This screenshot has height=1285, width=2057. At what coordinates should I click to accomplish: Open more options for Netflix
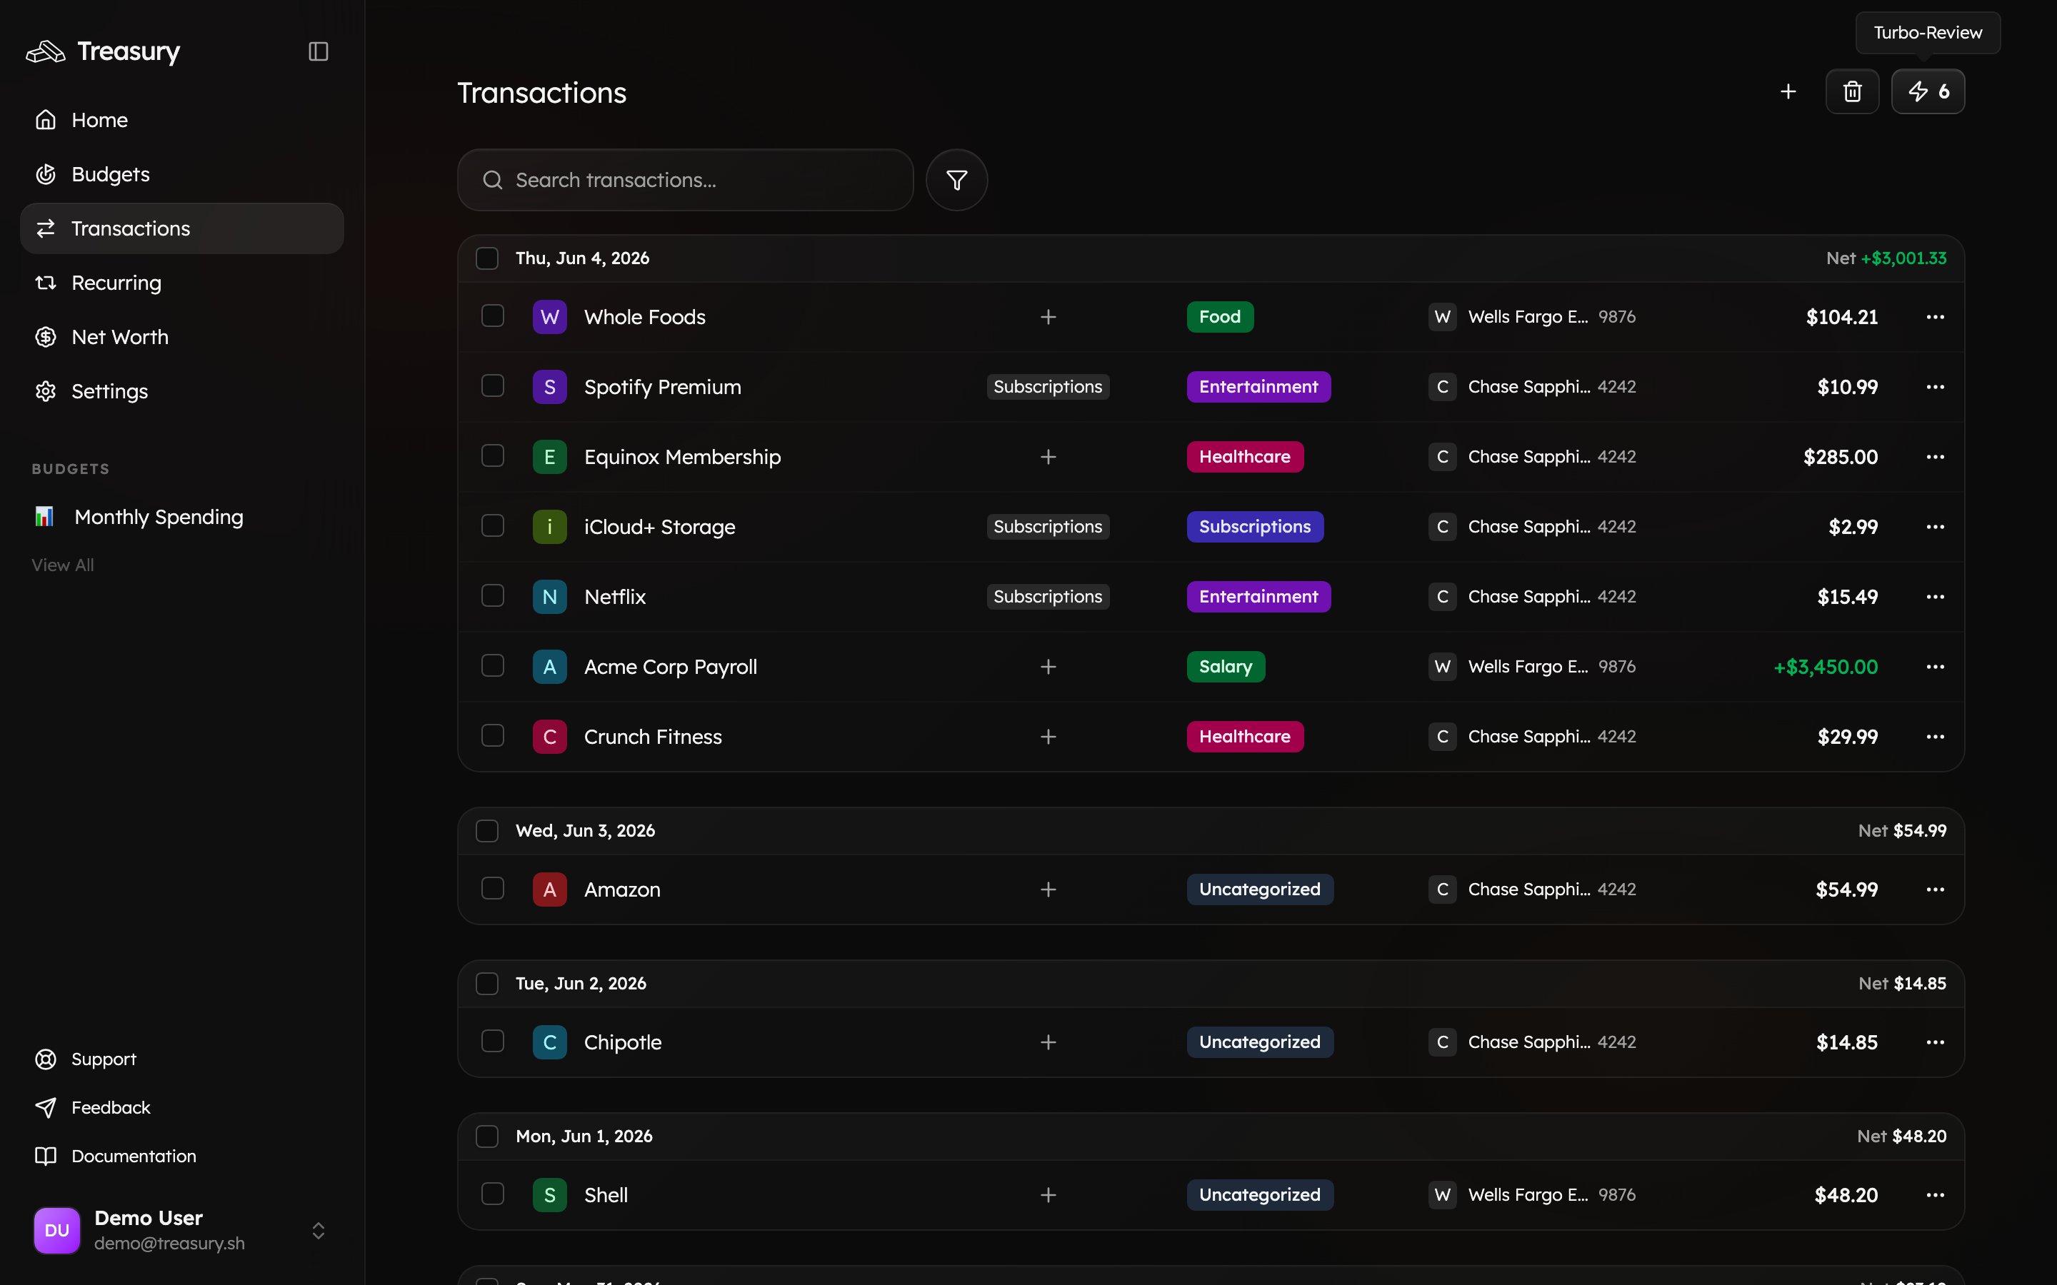click(x=1936, y=598)
